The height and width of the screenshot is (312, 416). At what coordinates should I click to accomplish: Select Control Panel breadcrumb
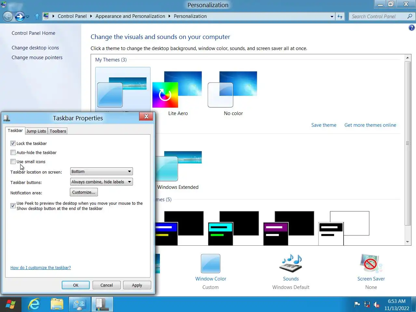tap(72, 16)
